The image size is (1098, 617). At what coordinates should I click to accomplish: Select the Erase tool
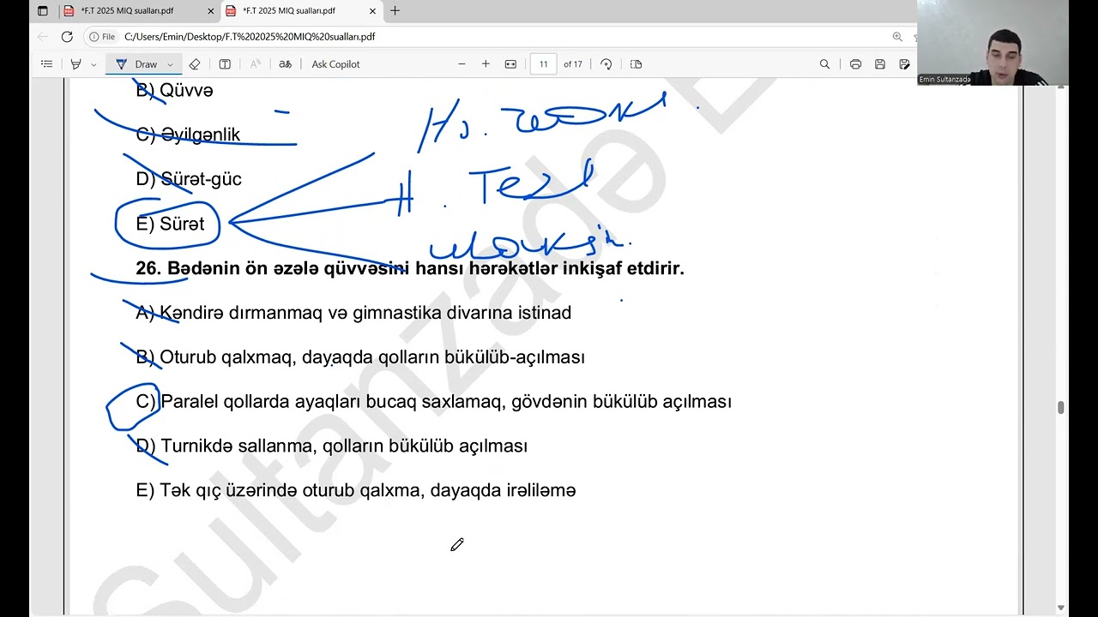195,64
